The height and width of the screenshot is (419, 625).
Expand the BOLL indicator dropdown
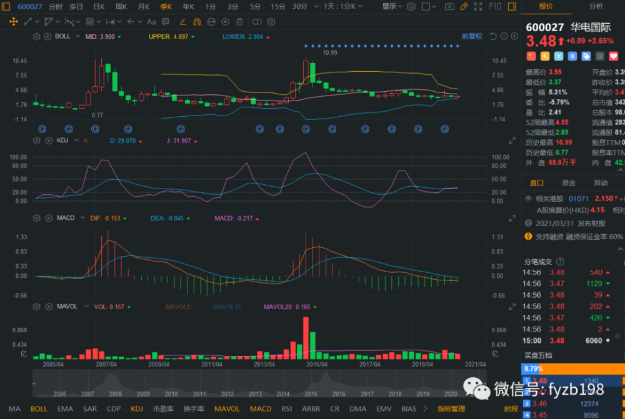pos(77,36)
